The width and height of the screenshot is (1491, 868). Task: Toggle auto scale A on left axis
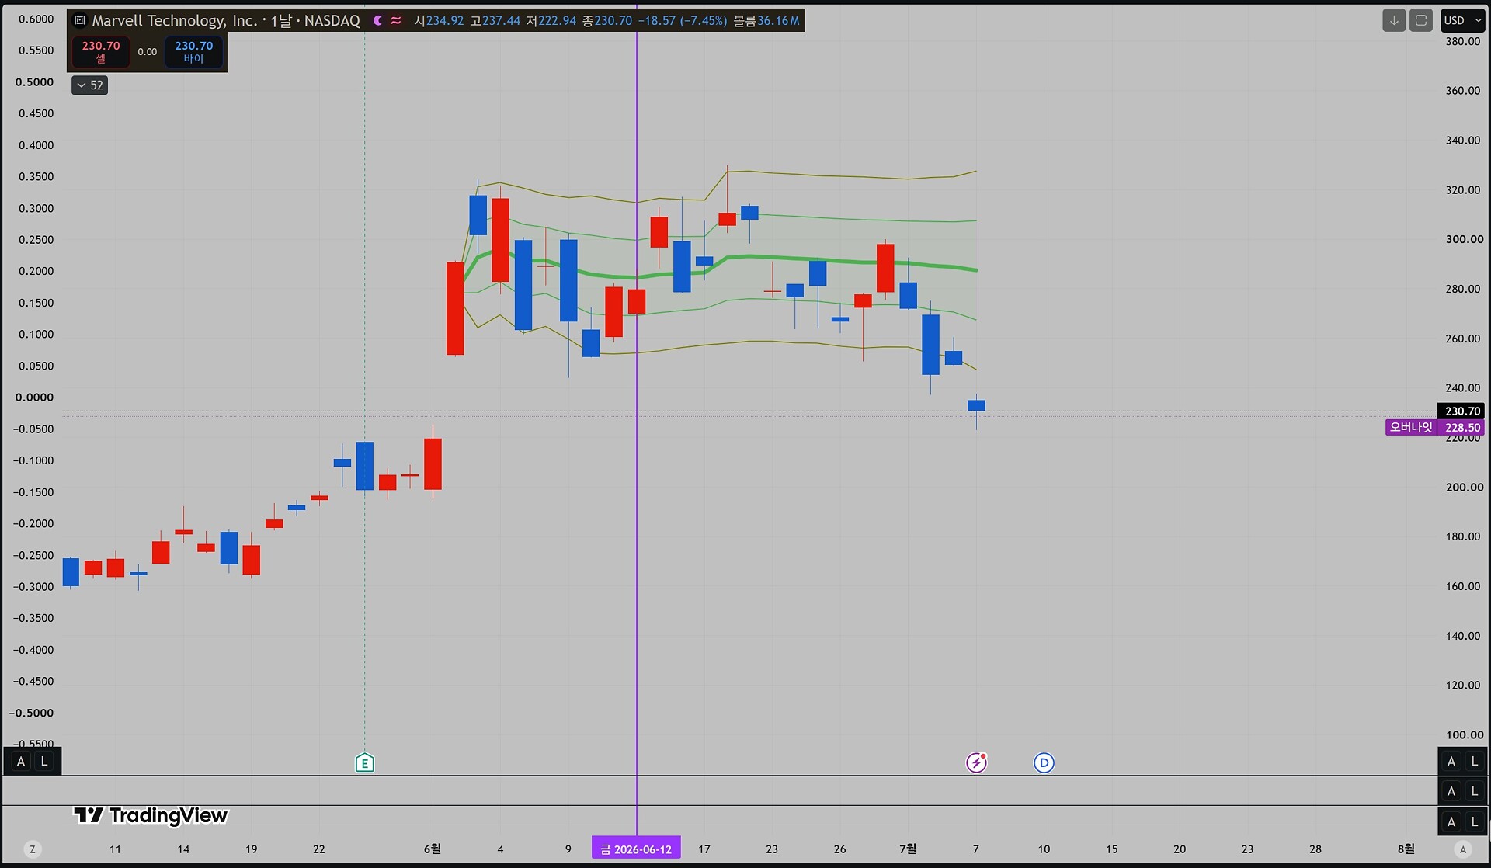pos(21,762)
